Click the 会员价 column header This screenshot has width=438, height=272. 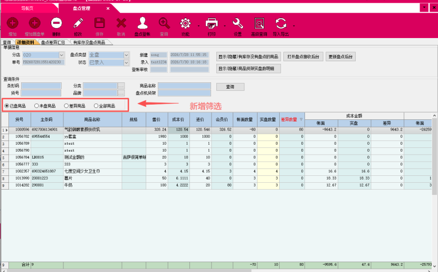point(222,120)
